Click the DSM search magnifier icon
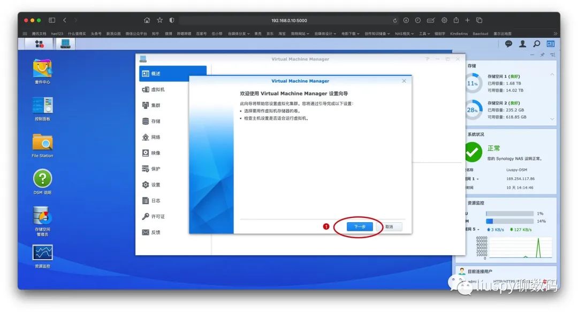The width and height of the screenshot is (578, 313). (x=537, y=44)
